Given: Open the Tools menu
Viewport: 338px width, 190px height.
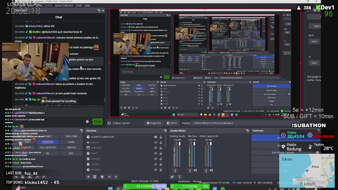Looking at the screenshot, I should [79, 5].
